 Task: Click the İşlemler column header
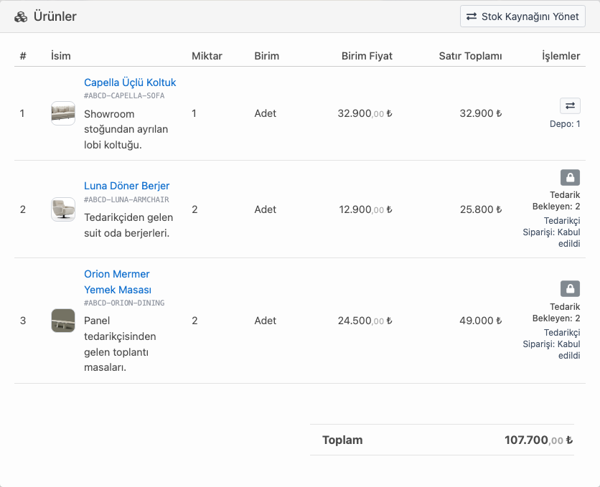561,56
